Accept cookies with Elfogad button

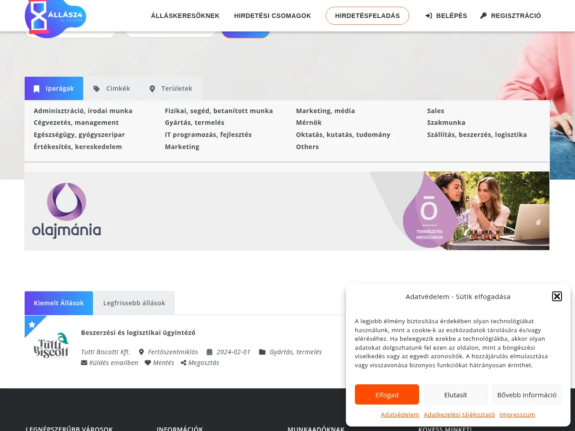[387, 395]
